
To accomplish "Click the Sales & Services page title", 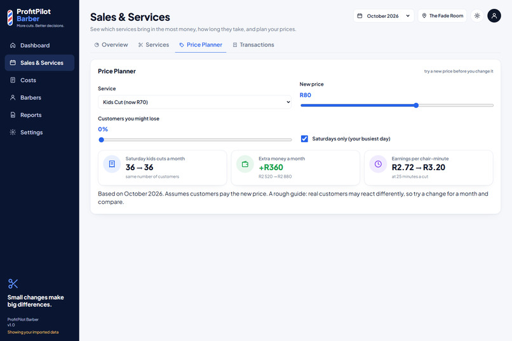I will point(130,17).
